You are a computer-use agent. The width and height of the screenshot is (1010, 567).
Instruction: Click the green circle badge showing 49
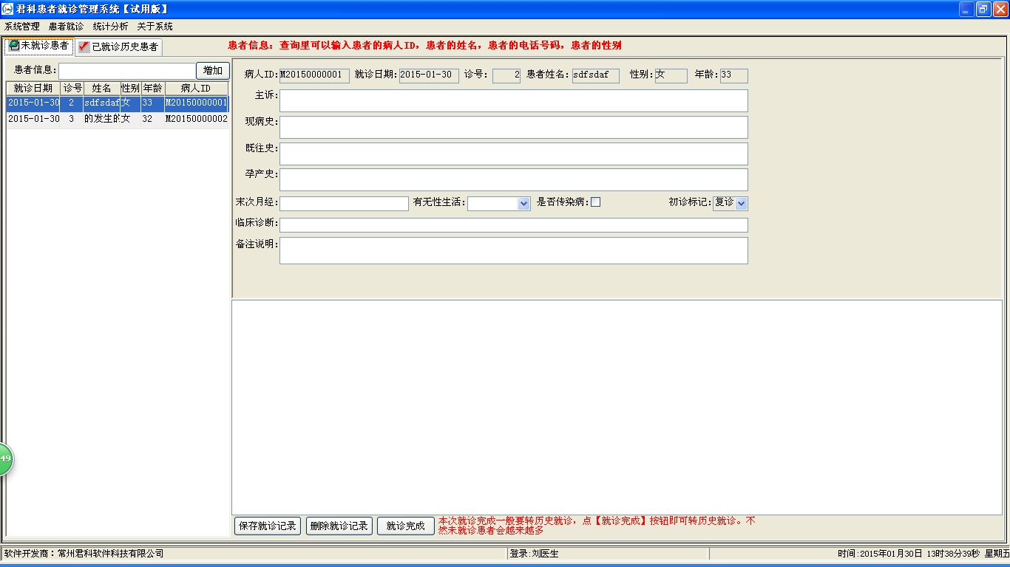5,459
